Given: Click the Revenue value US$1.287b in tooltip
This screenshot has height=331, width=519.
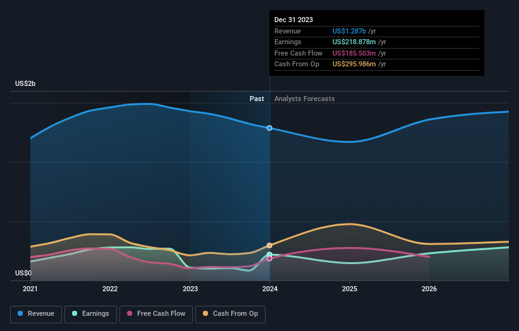Looking at the screenshot, I should click(349, 31).
